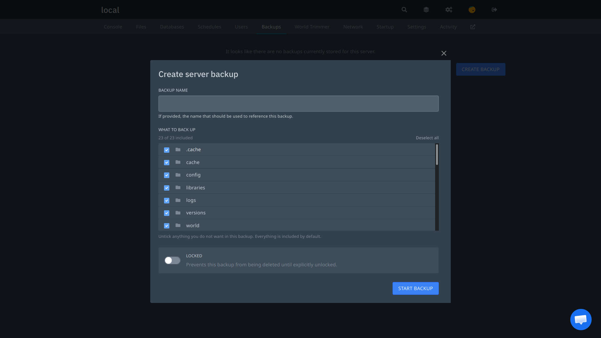601x338 pixels.
Task: Enable the Locked backup toggle
Action: 172,260
